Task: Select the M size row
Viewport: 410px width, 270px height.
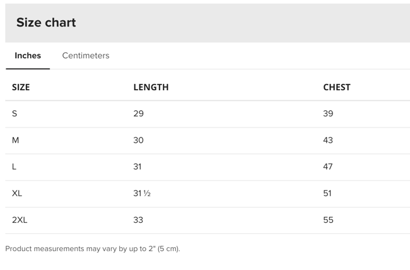Action: [x=16, y=140]
